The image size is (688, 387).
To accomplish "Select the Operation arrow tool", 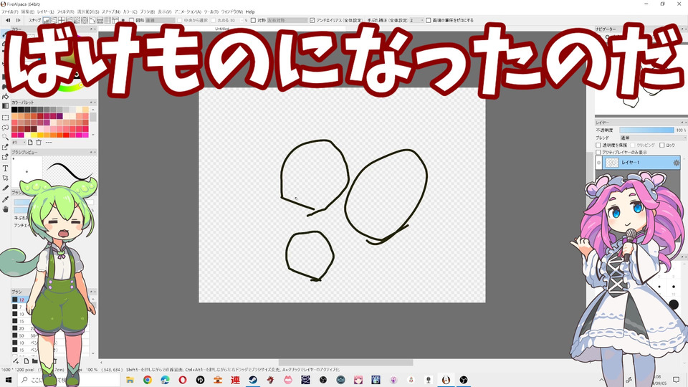I will coord(5,178).
